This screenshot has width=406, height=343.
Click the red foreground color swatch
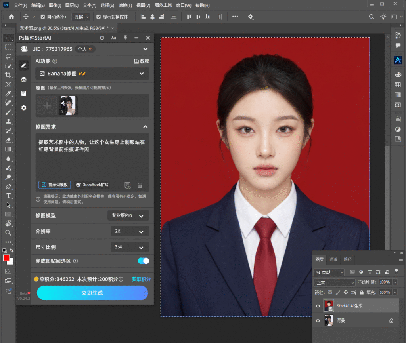pos(6,258)
